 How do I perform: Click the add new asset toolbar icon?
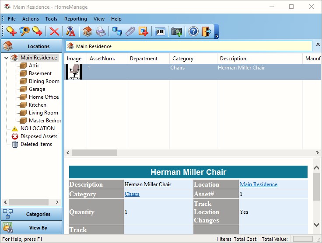click(x=11, y=31)
